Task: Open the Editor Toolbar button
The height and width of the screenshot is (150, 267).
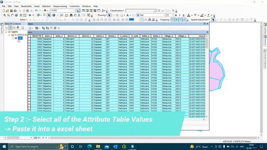Action: (78, 11)
